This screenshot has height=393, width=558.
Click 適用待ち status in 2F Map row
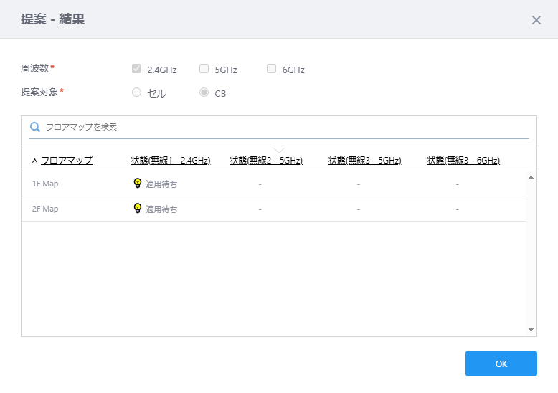161,209
